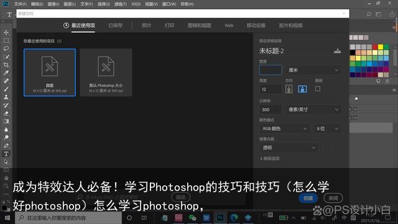
Task: Select the Pen tool
Action: (x=6, y=146)
